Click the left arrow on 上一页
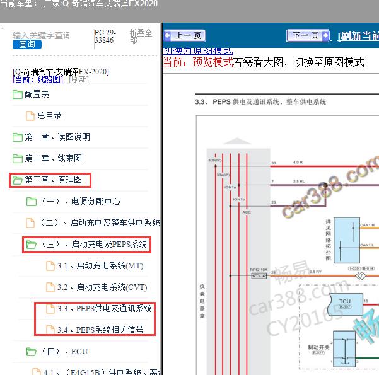Screen dimensions: 379x375 coord(167,35)
